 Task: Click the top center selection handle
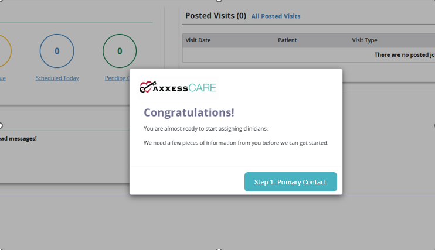click(x=219, y=1)
